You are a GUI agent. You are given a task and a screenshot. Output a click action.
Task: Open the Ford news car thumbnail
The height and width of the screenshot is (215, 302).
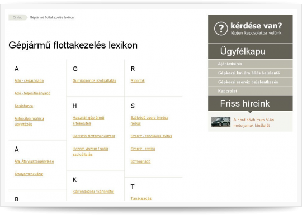coord(221,122)
